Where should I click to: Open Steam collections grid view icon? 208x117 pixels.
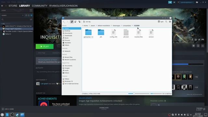[31, 10]
